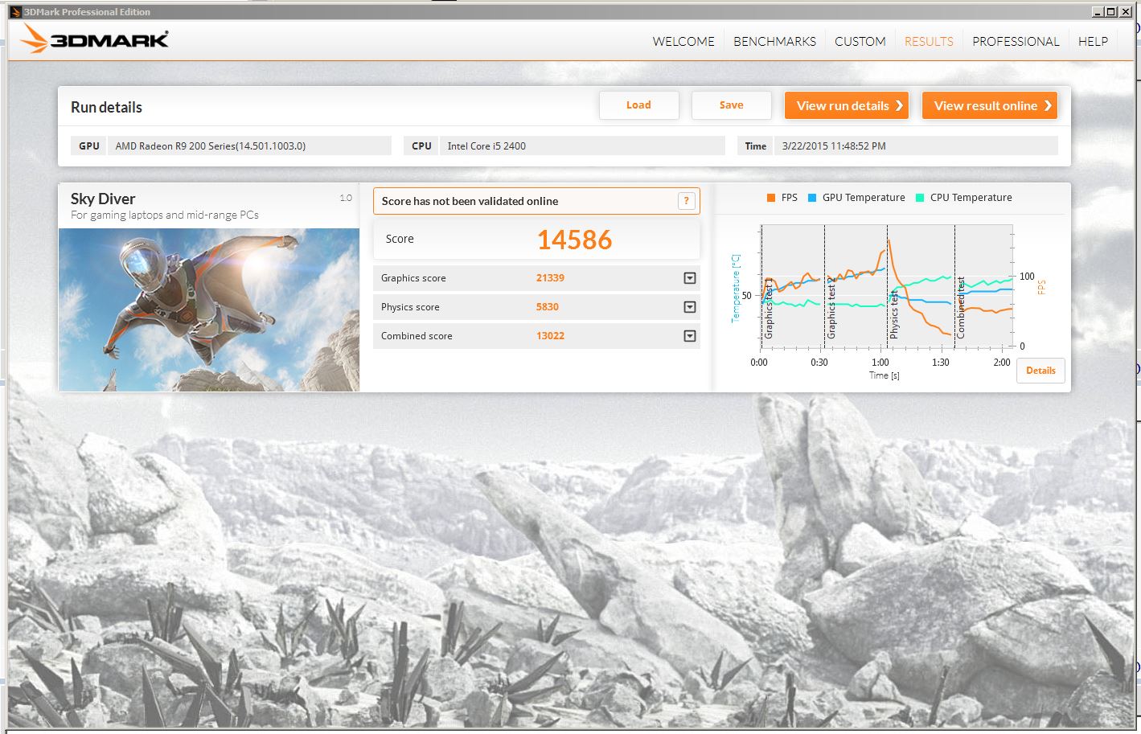Close the 3DMark window
Viewport: 1141px width, 734px height.
point(1124,11)
